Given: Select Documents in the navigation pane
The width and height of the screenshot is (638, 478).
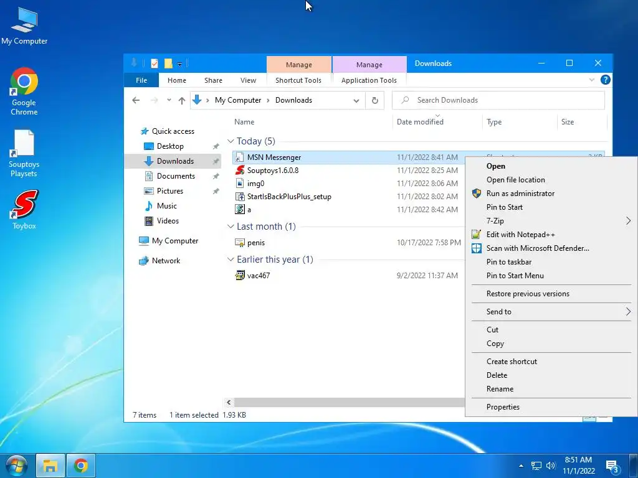Looking at the screenshot, I should (176, 176).
